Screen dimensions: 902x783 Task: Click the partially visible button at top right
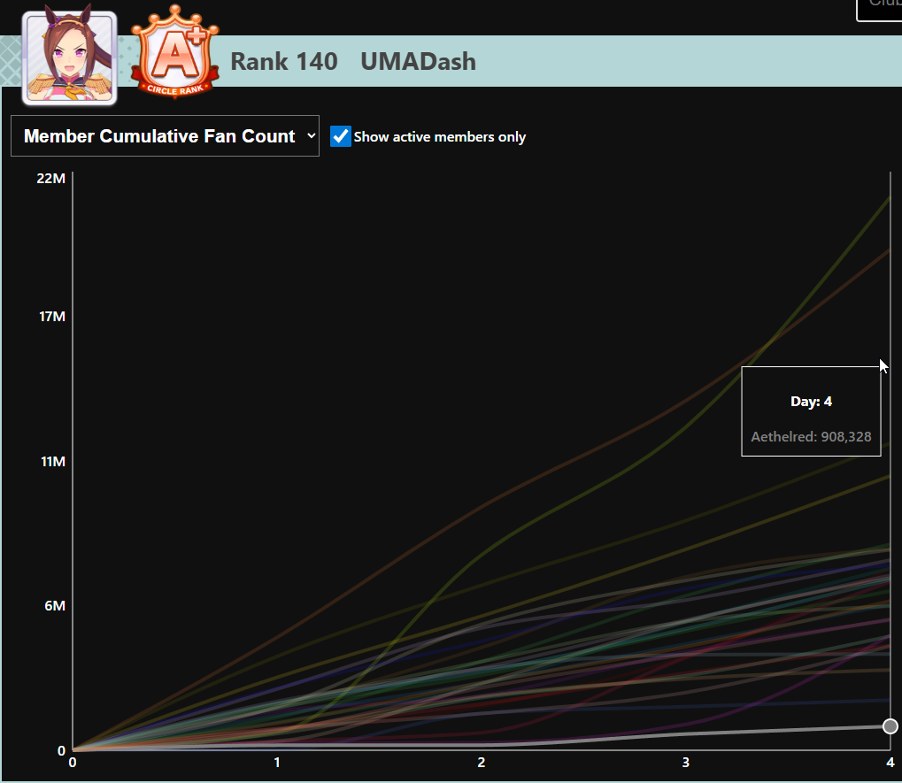pos(879,11)
